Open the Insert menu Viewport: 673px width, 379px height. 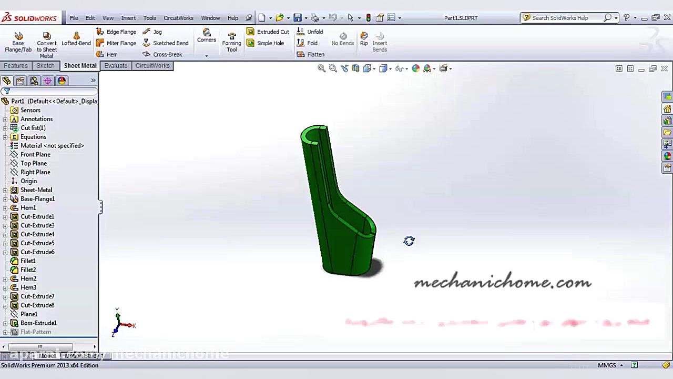[128, 18]
